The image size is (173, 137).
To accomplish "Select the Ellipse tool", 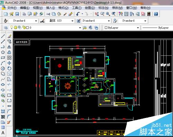I will 3,84.
